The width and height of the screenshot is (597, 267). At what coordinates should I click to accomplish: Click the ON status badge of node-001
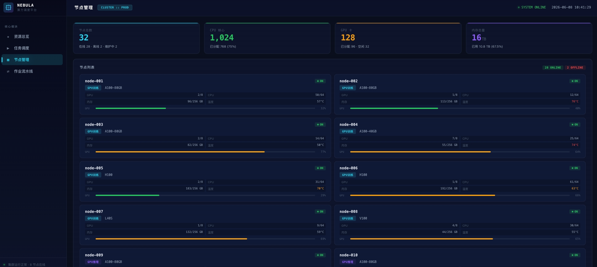[x=320, y=81]
